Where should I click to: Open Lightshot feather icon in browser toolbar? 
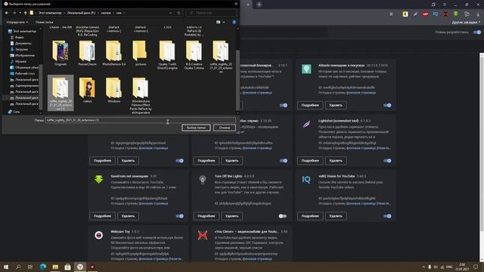coord(415,14)
